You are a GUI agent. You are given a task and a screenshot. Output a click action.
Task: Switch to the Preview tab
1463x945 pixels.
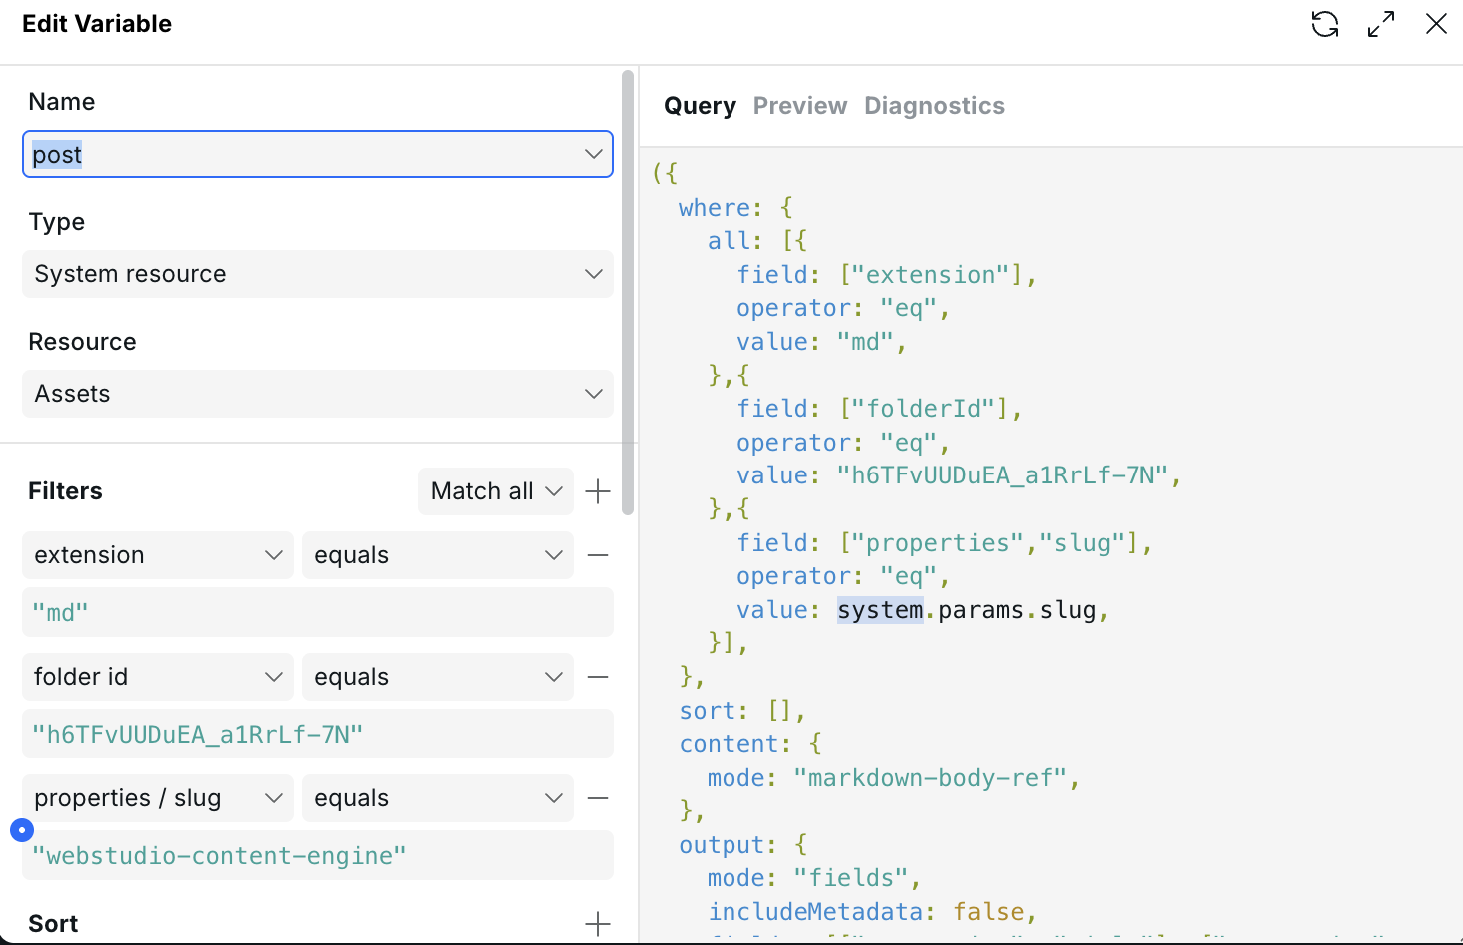pyautogui.click(x=800, y=106)
